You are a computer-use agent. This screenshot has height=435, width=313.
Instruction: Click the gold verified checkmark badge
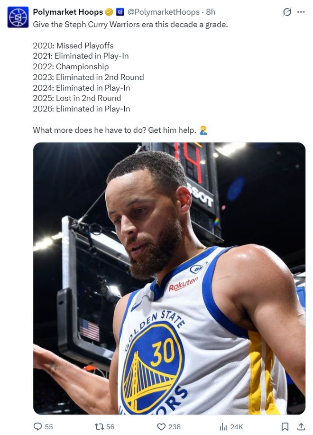pos(109,12)
